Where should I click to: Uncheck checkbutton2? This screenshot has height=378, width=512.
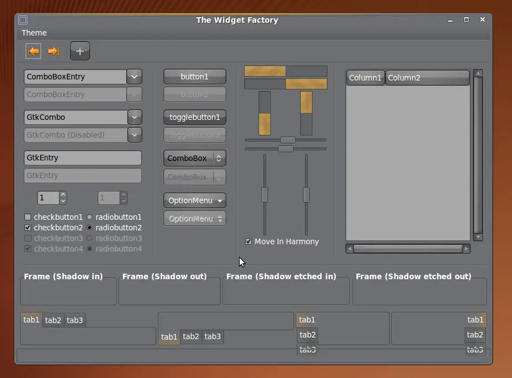tap(28, 228)
